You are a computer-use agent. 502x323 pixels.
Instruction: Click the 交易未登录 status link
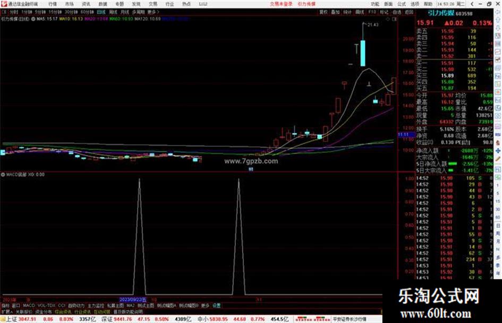coord(281,4)
